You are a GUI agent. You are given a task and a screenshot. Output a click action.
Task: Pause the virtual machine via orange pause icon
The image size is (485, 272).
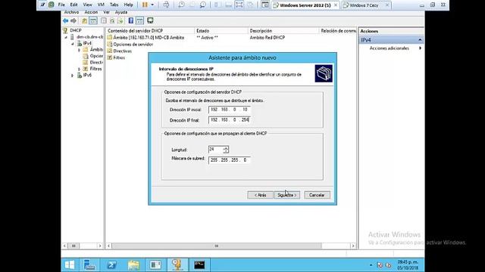145,5
